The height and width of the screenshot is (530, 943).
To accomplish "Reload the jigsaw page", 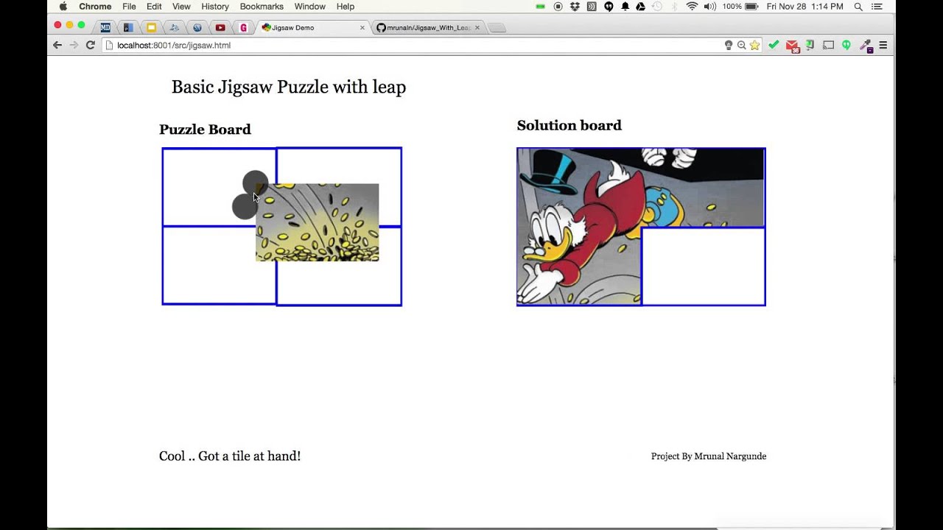I will 91,45.
